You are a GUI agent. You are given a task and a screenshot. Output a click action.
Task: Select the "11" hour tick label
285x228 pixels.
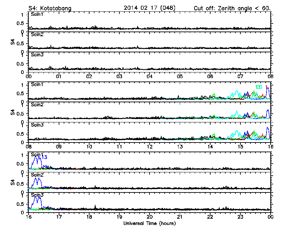point(119,147)
